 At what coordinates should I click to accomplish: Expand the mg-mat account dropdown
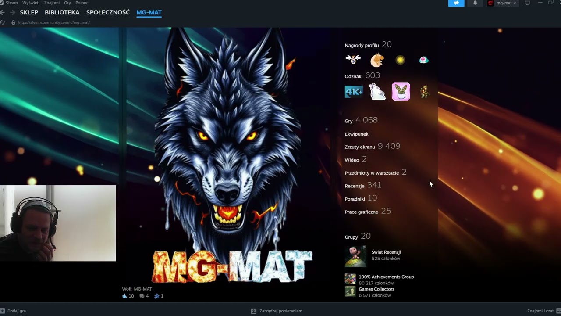(502, 3)
